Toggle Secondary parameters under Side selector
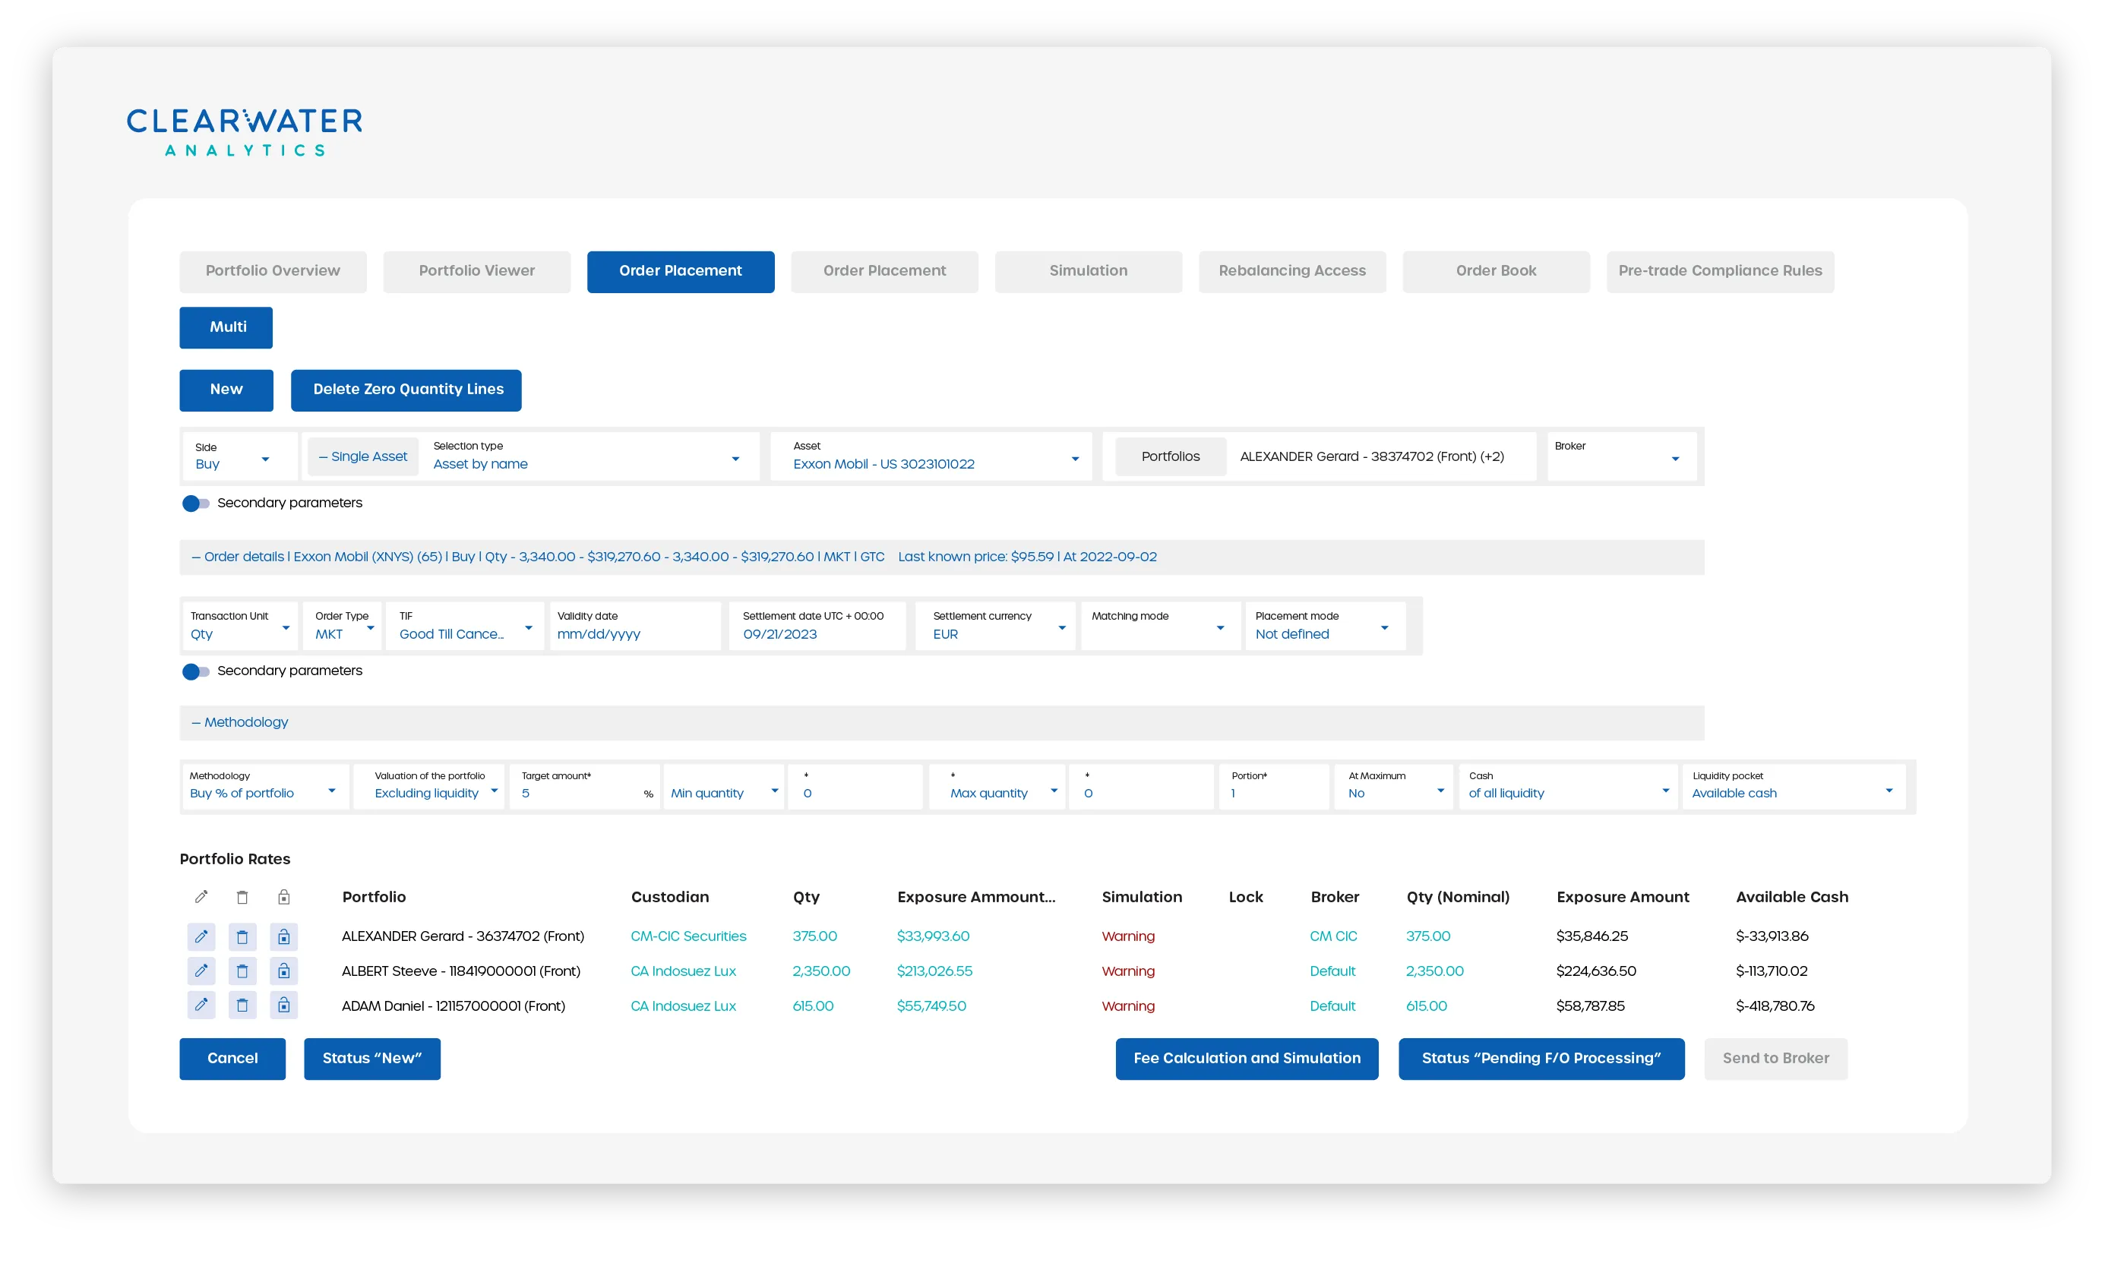The width and height of the screenshot is (2102, 1266). point(195,504)
